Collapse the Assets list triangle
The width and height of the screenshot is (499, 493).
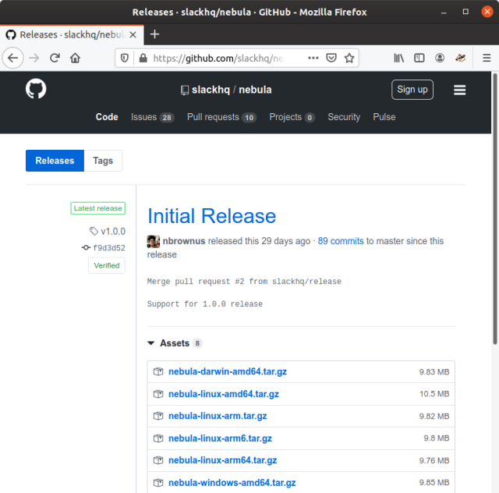pyautogui.click(x=150, y=343)
